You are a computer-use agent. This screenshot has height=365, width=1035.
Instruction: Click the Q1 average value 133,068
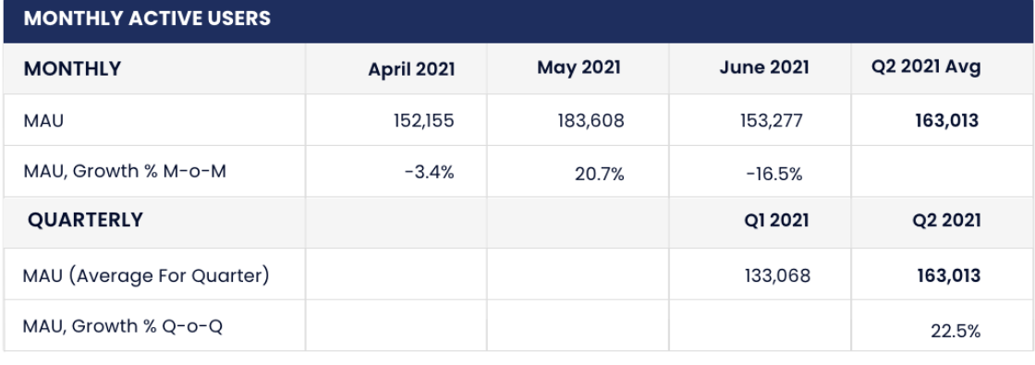tap(776, 275)
